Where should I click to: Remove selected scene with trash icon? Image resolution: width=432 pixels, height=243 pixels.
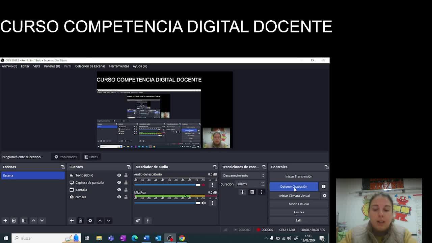coord(14,220)
